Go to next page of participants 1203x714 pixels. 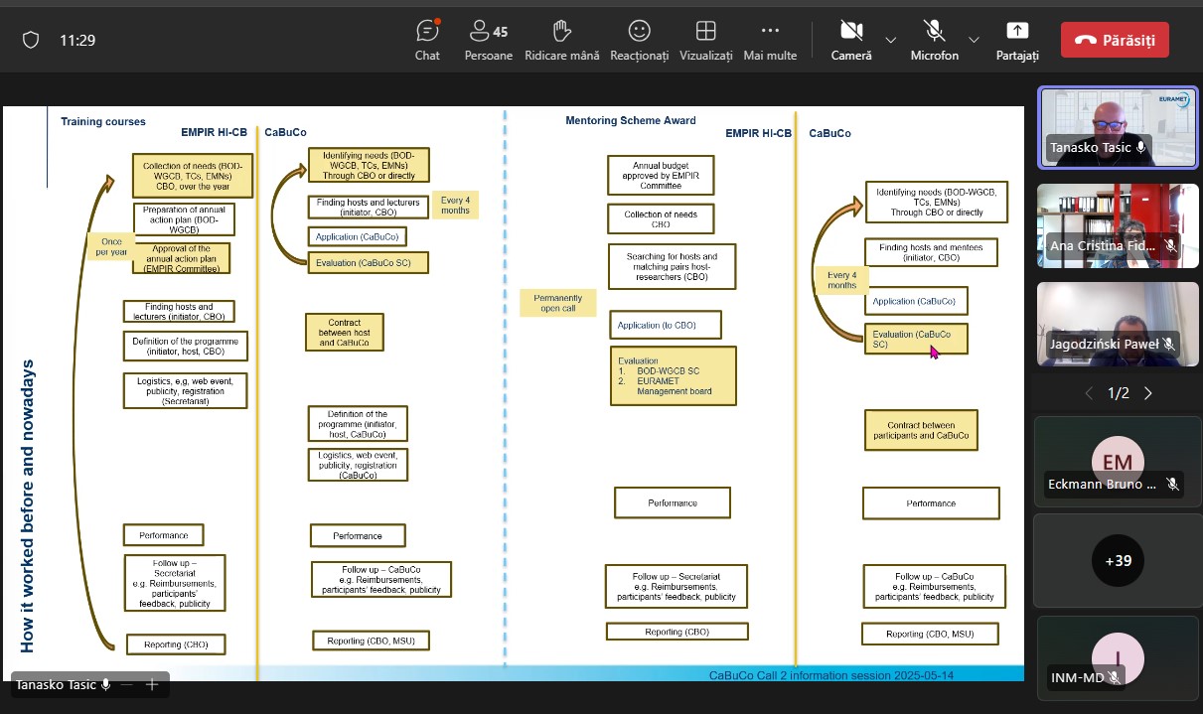[1148, 393]
